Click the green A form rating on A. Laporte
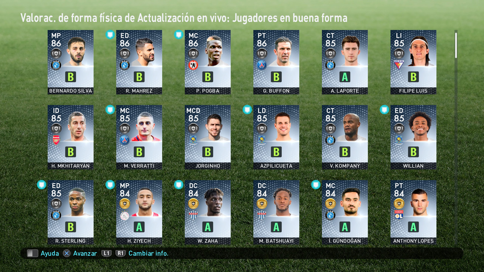The height and width of the screenshot is (272, 484). 344,77
